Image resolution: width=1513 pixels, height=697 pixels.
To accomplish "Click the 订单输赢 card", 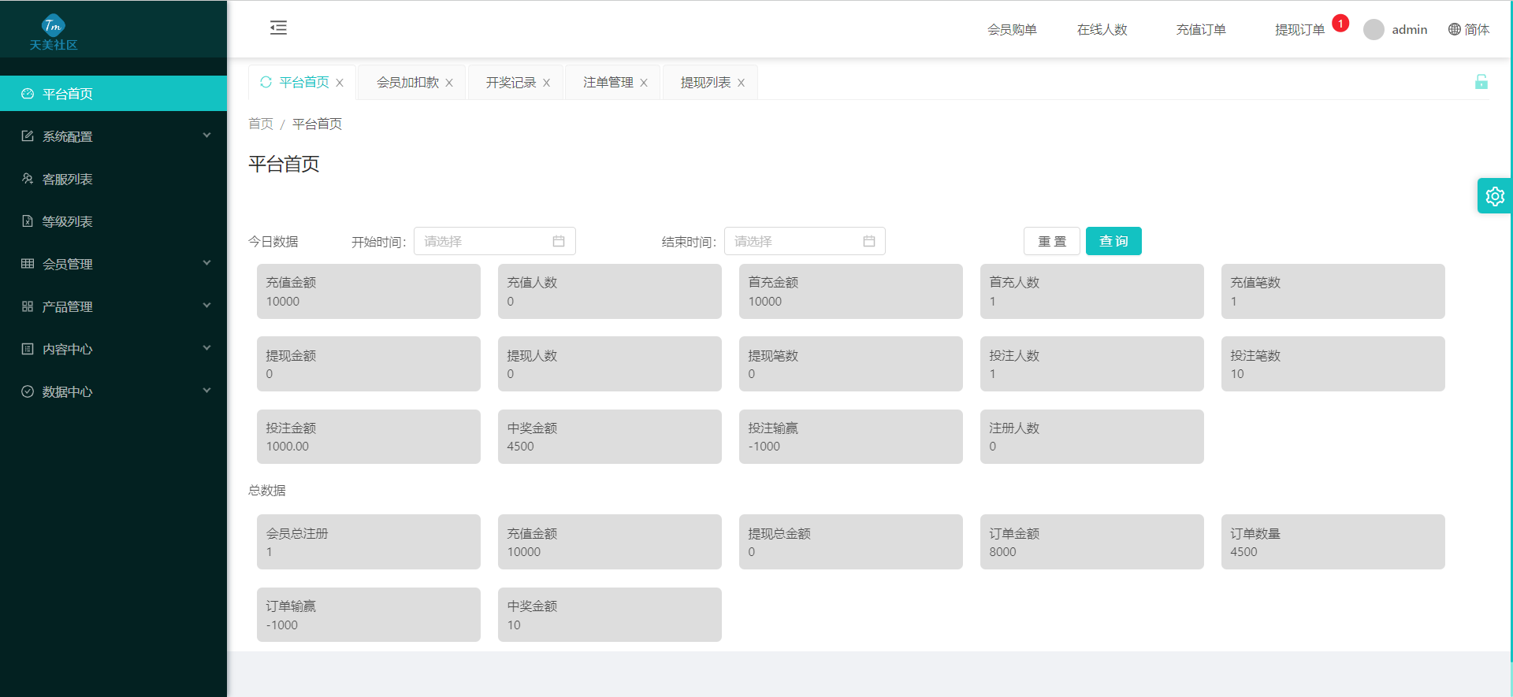I will [369, 614].
